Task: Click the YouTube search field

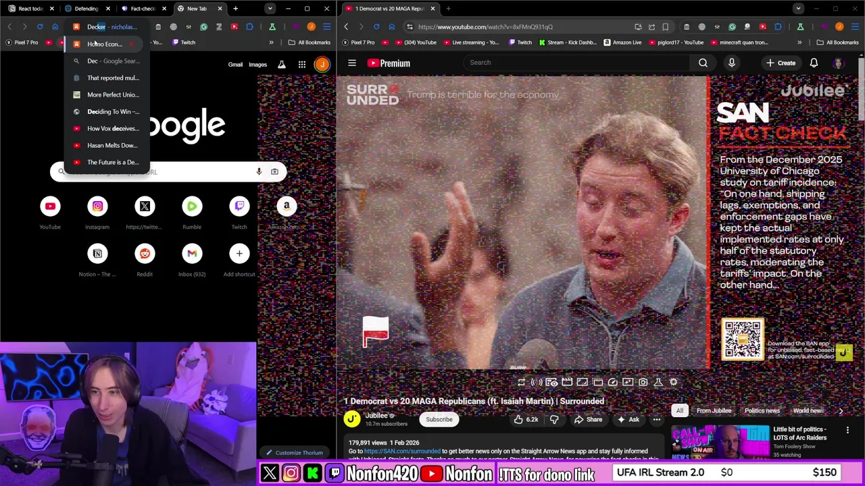Action: pyautogui.click(x=576, y=63)
